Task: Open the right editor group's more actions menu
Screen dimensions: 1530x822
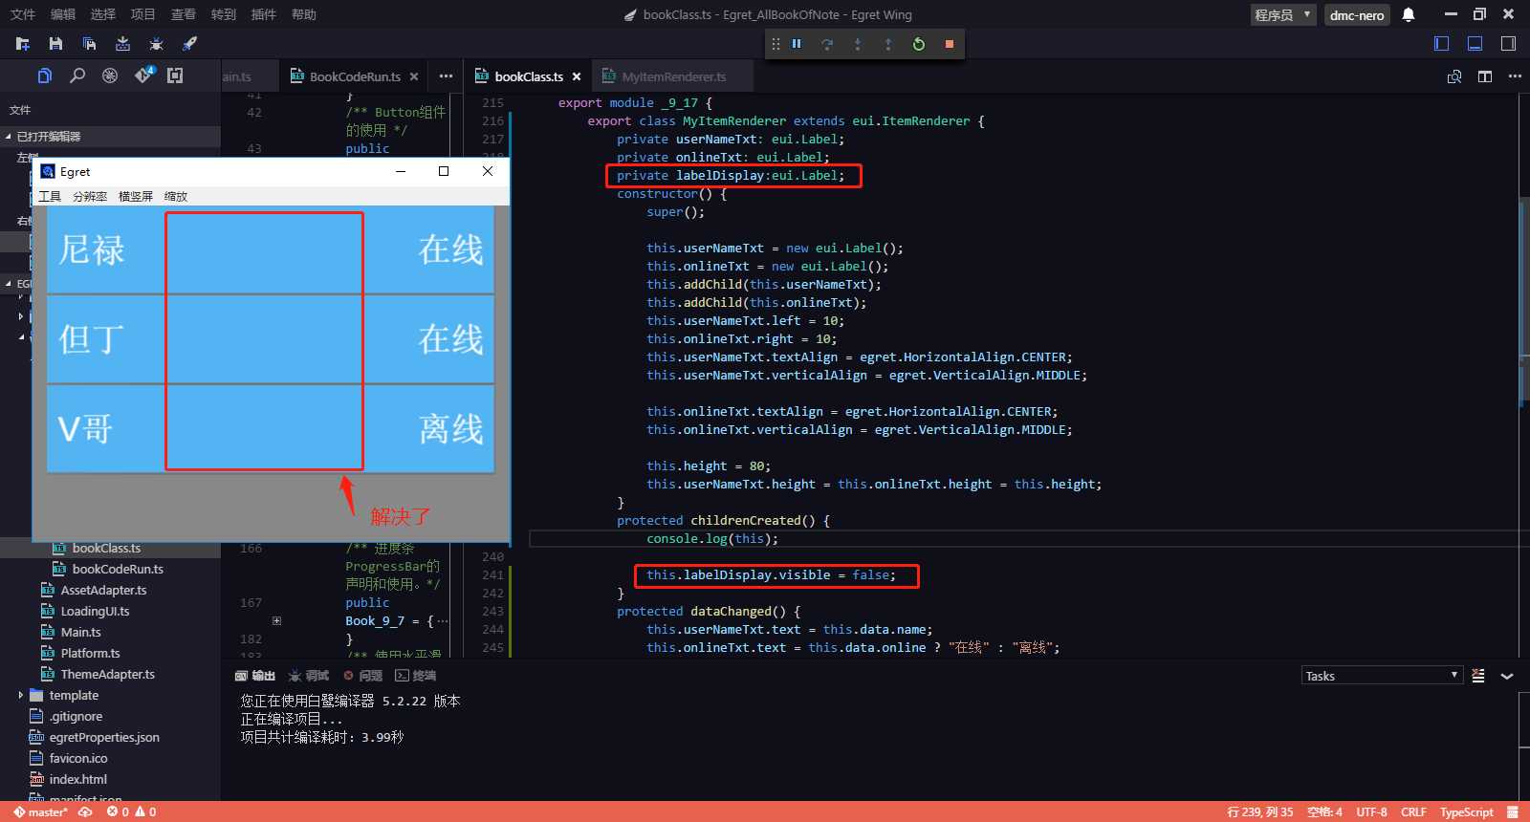Action: pyautogui.click(x=1515, y=76)
